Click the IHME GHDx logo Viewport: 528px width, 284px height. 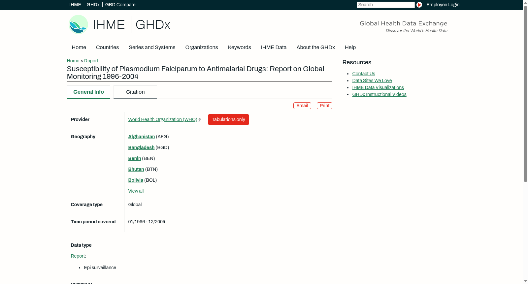click(119, 24)
